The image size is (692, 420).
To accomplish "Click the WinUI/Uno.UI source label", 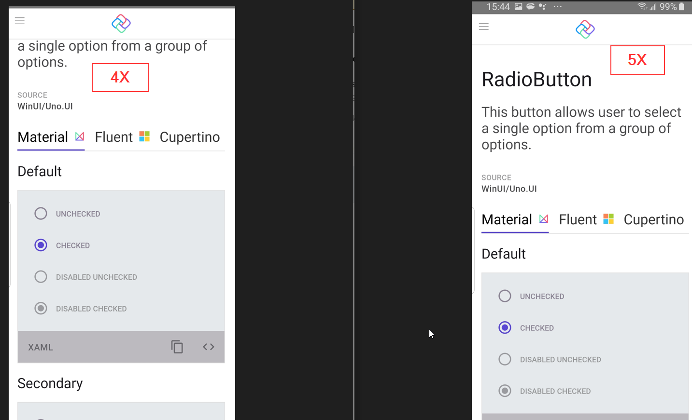I will pos(45,106).
